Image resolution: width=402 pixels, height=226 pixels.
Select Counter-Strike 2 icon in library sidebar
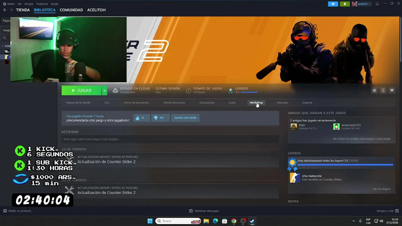(x=7, y=57)
